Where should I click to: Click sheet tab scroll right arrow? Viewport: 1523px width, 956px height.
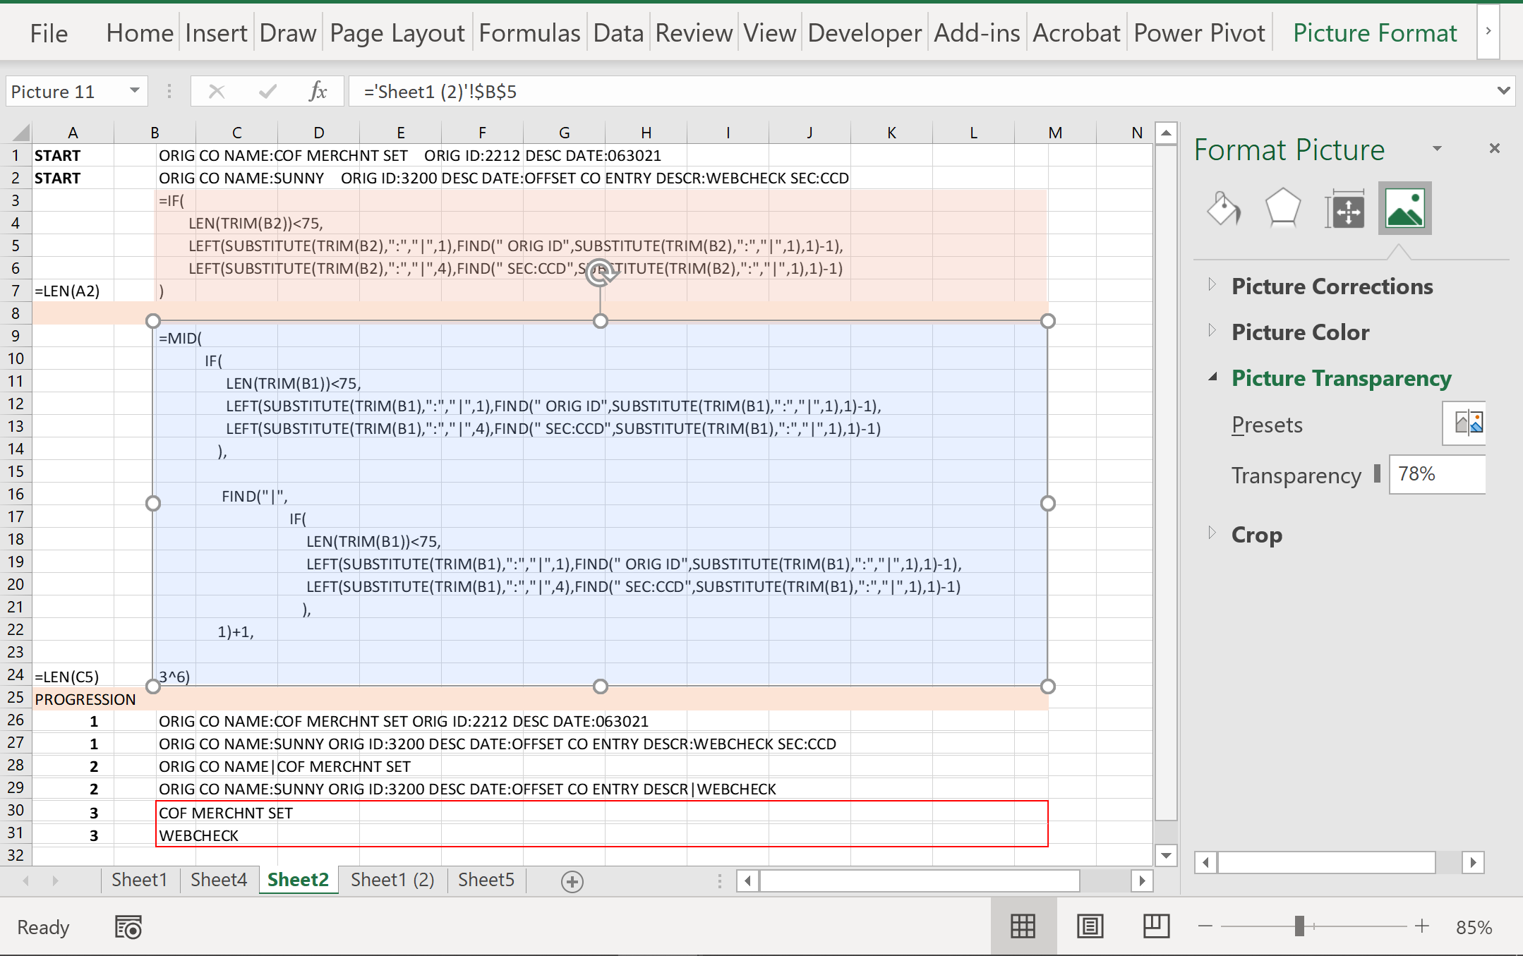(x=55, y=881)
